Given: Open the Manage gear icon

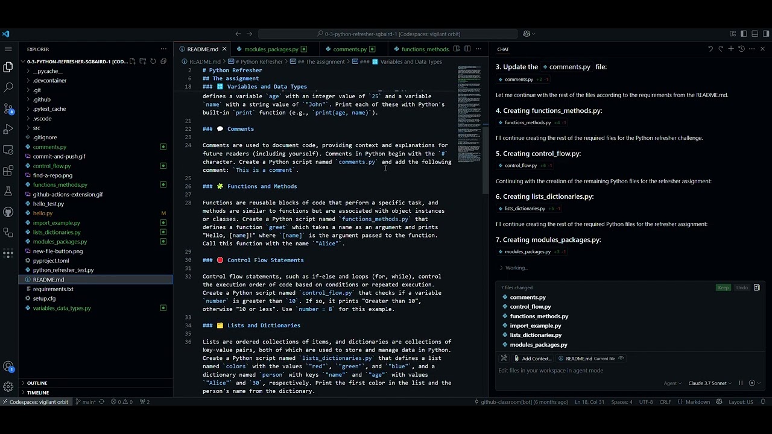Looking at the screenshot, I should tap(8, 386).
